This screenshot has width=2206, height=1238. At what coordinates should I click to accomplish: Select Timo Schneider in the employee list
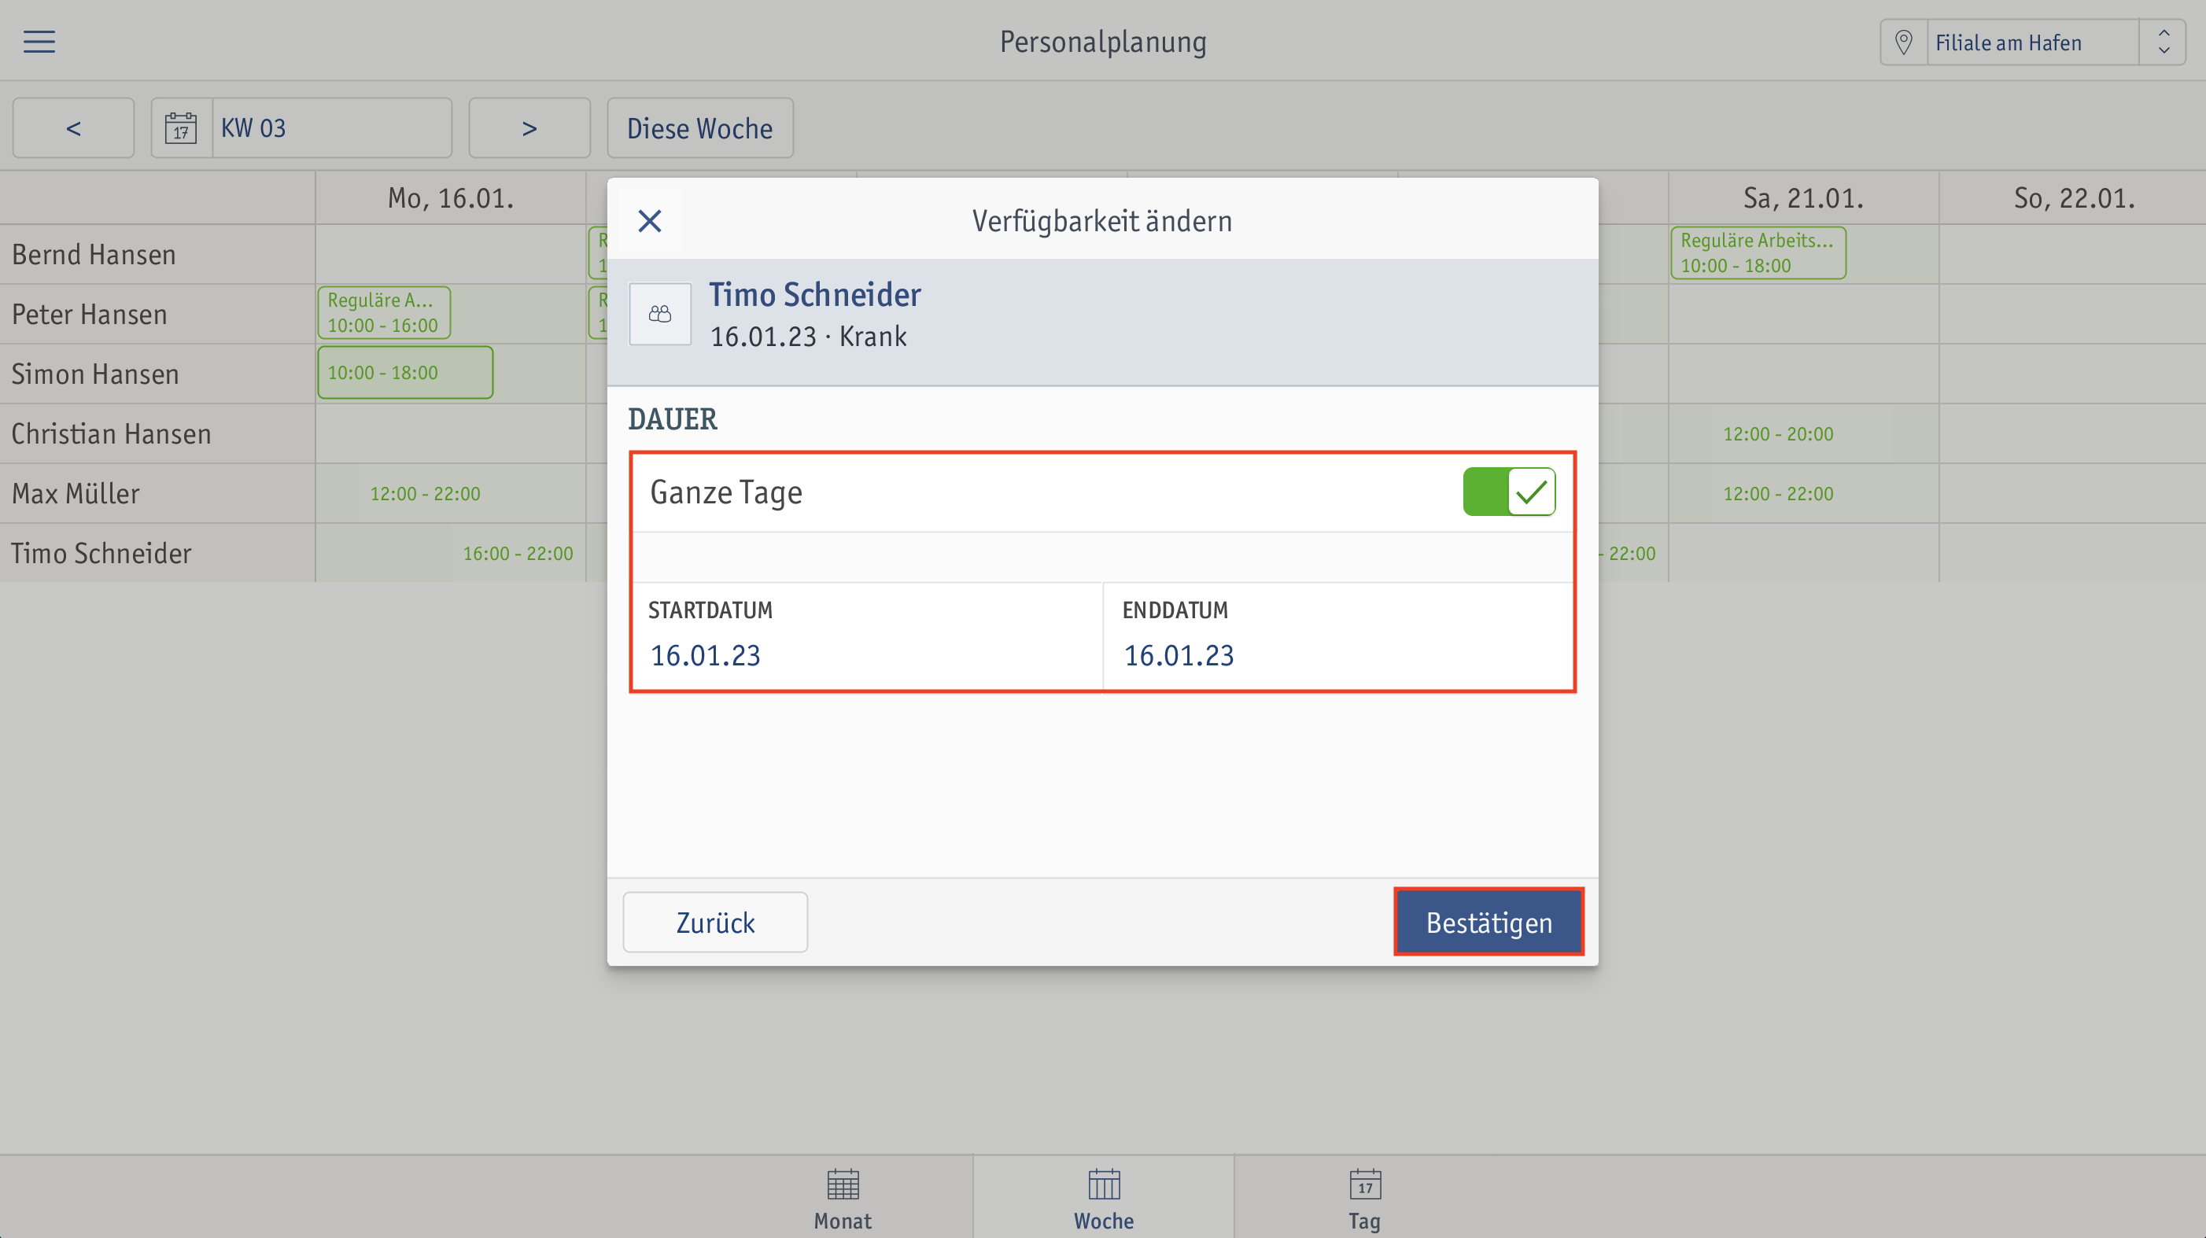pyautogui.click(x=157, y=554)
